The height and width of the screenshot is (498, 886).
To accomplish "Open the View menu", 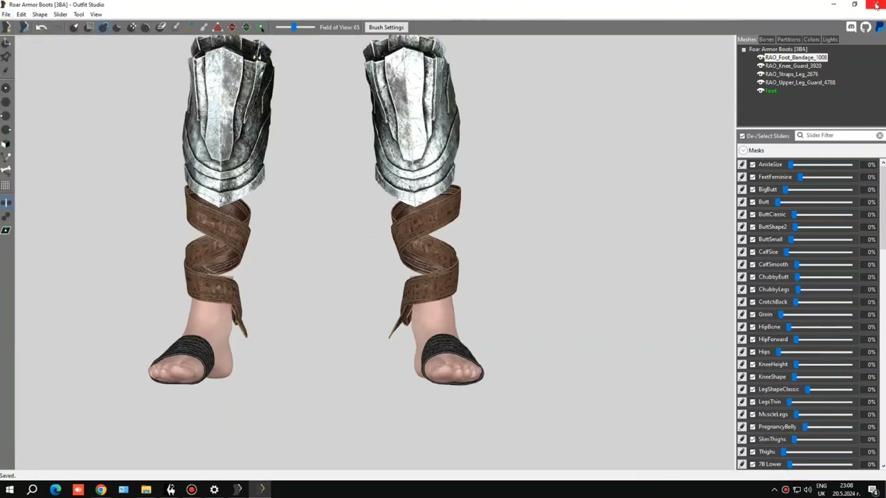I will (96, 15).
